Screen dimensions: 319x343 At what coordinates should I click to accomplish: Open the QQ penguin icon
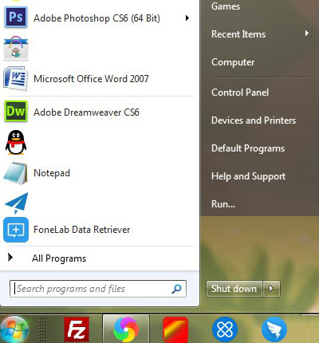[x=16, y=143]
